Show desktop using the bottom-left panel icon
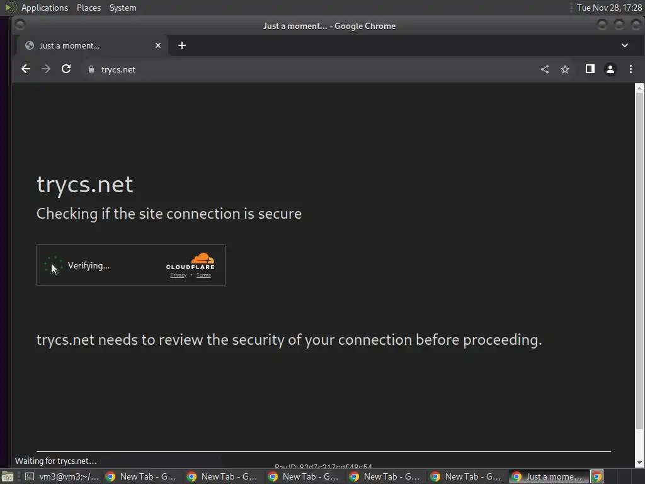Viewport: 645px width, 484px height. click(8, 476)
